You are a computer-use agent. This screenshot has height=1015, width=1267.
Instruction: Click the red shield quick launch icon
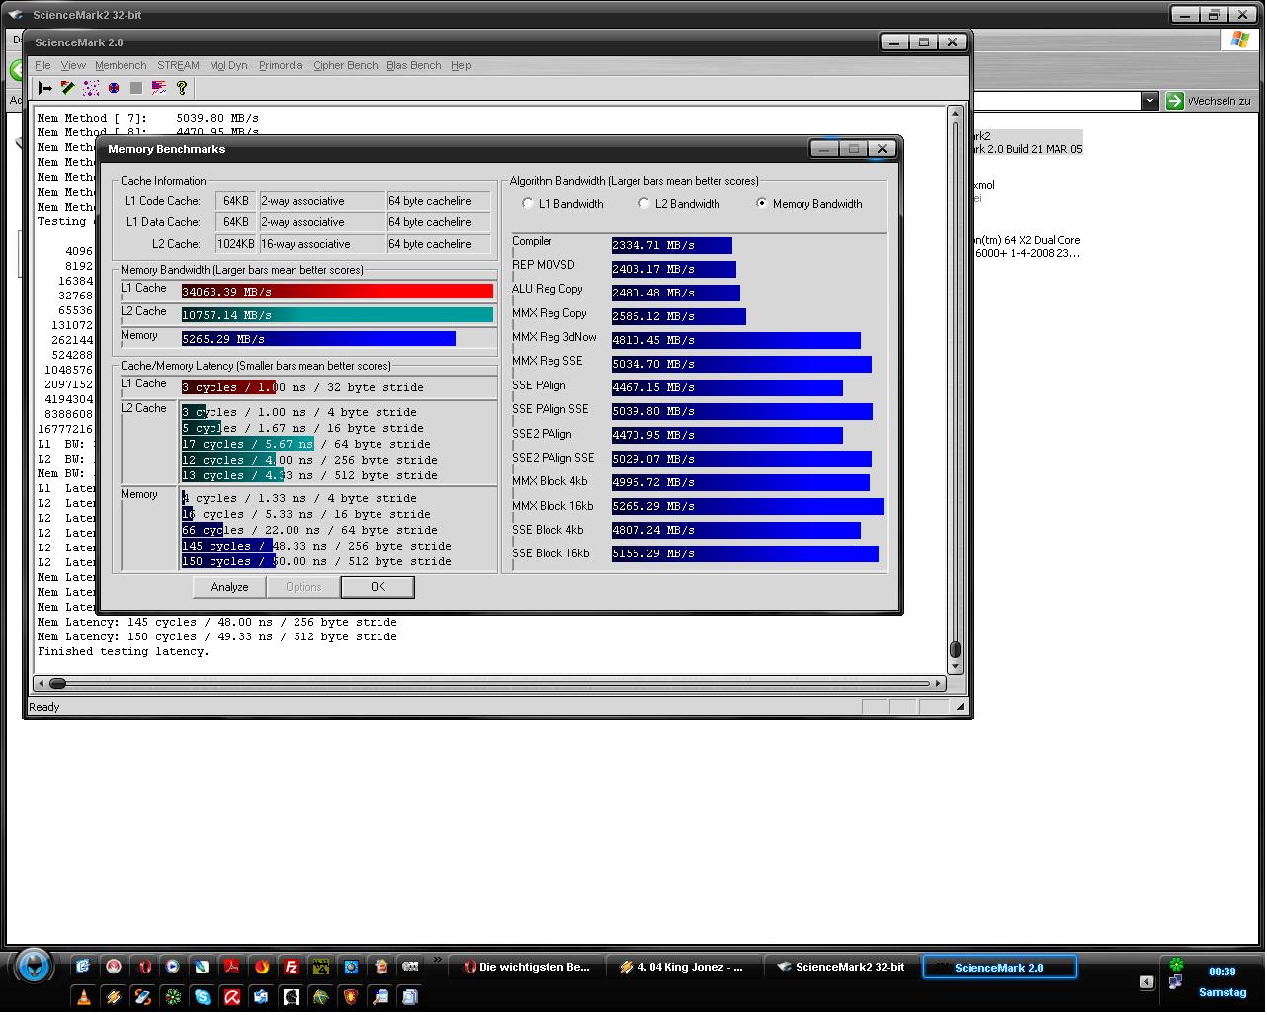(x=350, y=997)
